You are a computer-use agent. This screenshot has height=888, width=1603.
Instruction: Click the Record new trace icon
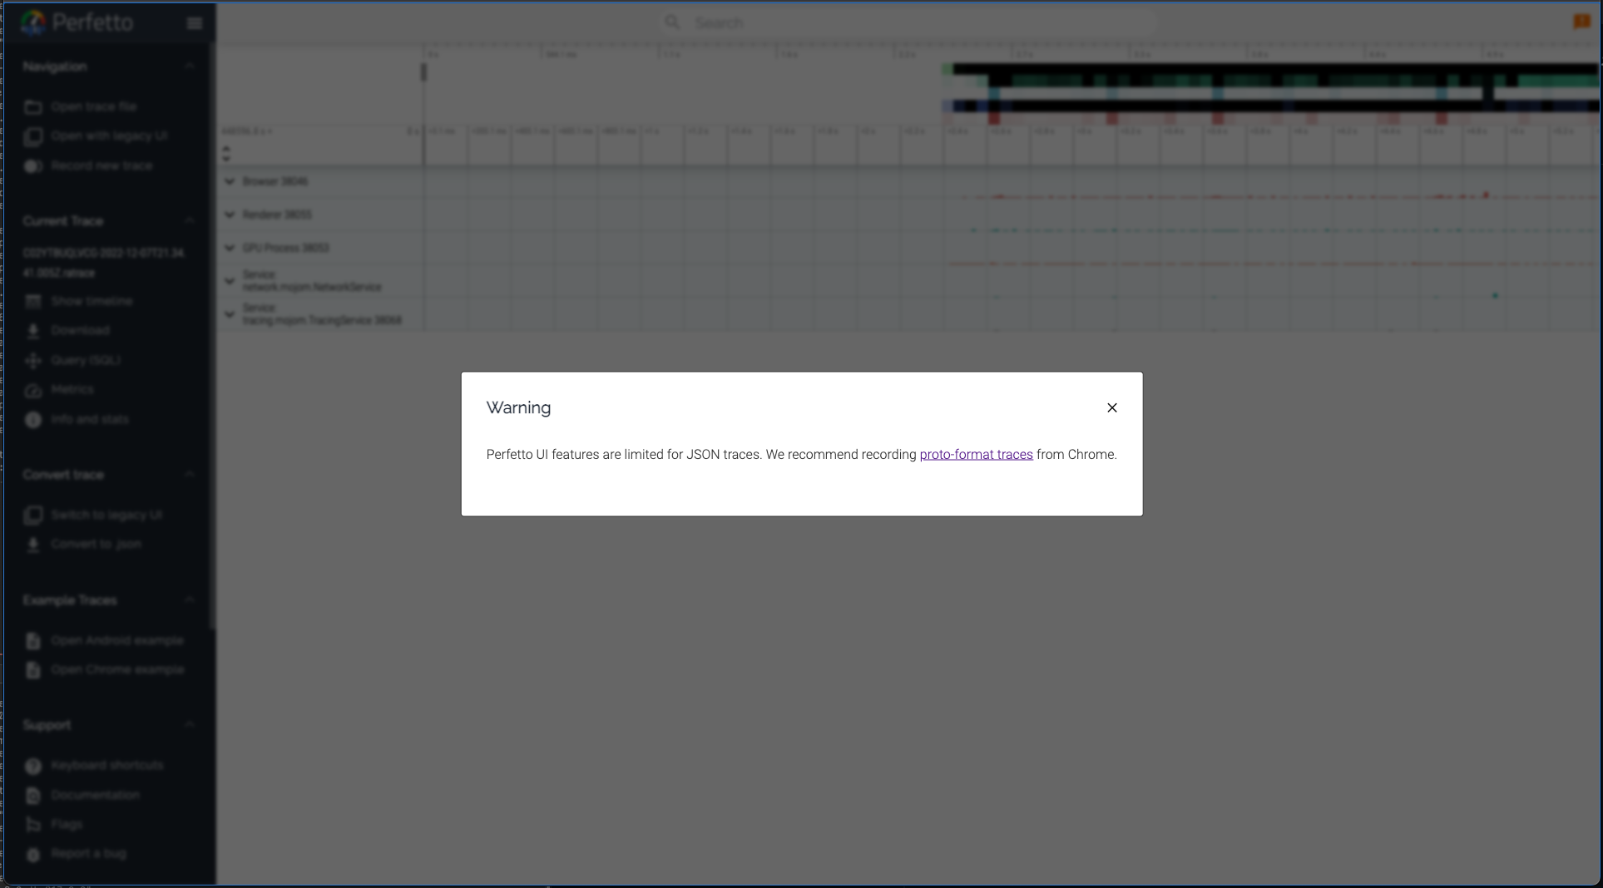click(x=33, y=165)
